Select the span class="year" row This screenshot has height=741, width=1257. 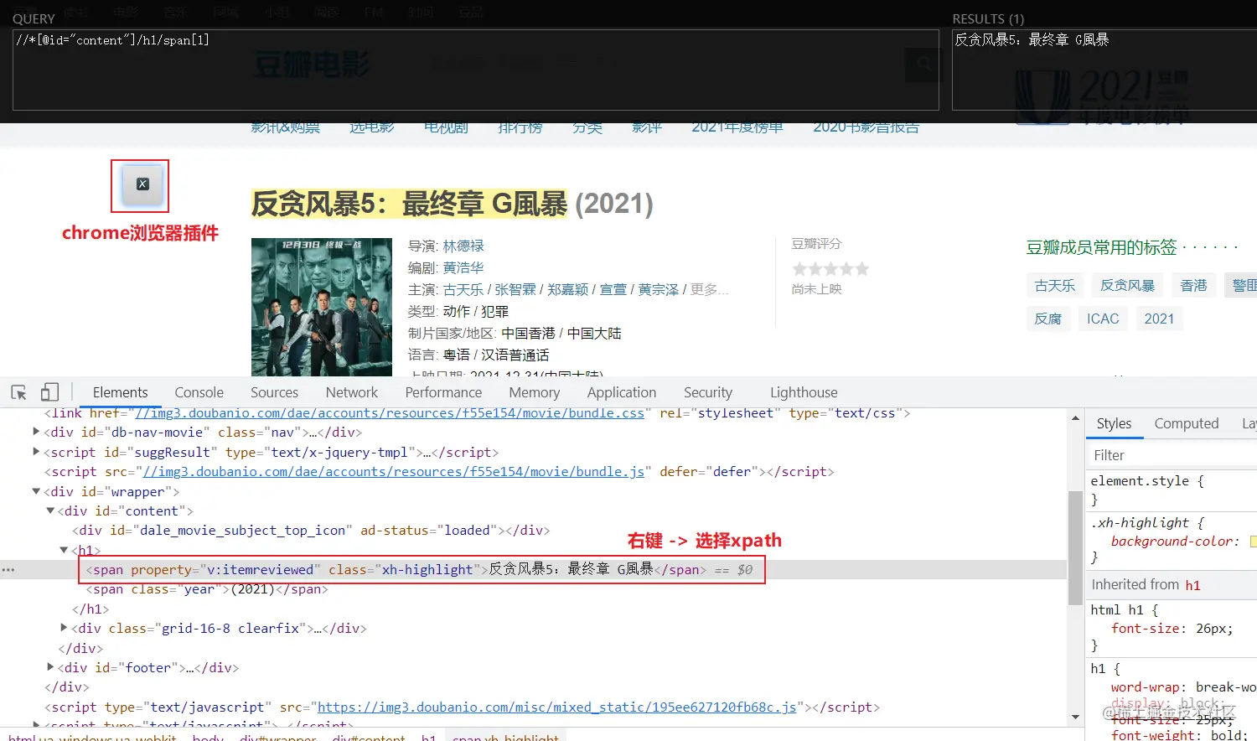point(207,589)
